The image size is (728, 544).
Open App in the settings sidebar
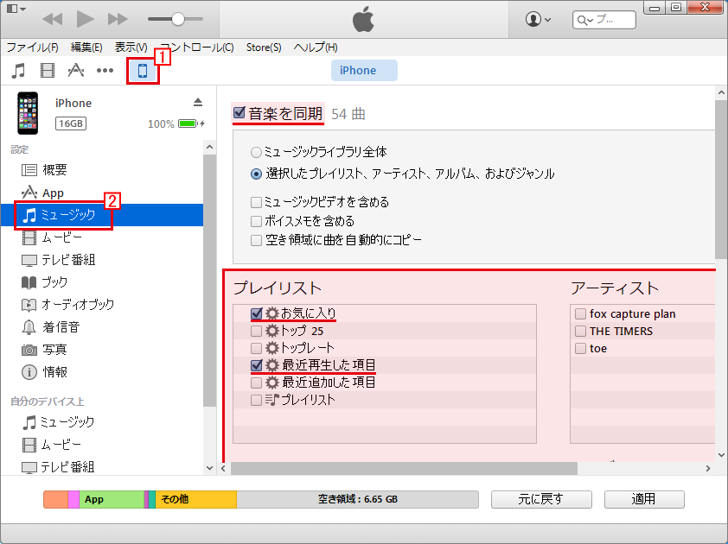(x=102, y=193)
